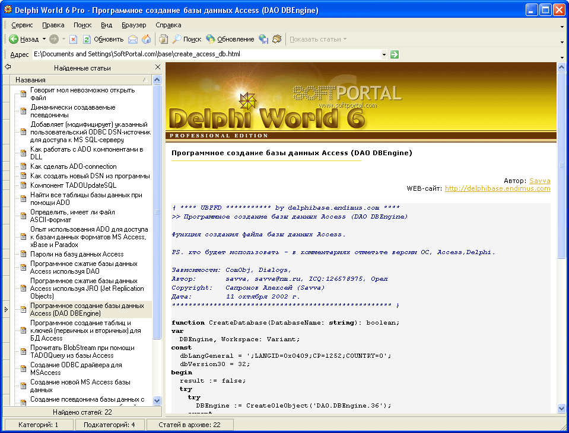Select article Как работать с ADO компонентами в DLL
Screen dimensions: 569x433
[x=87, y=153]
